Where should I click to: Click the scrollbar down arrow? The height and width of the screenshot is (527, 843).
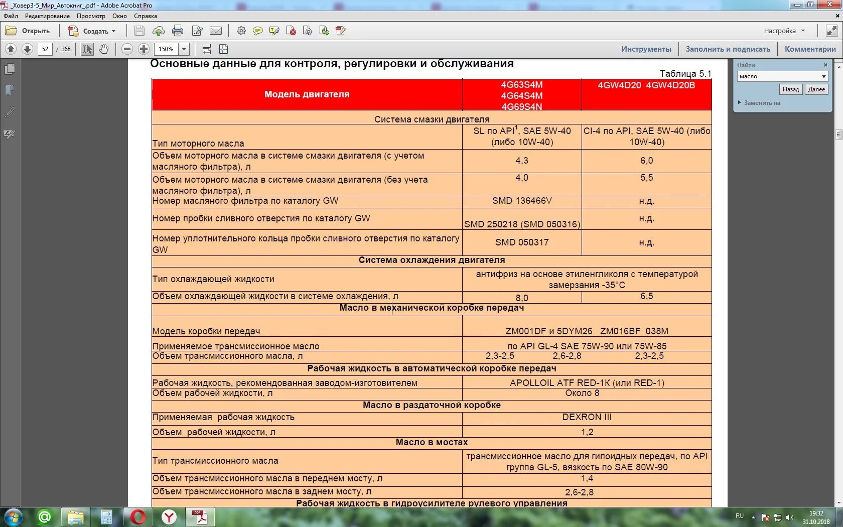[839, 502]
